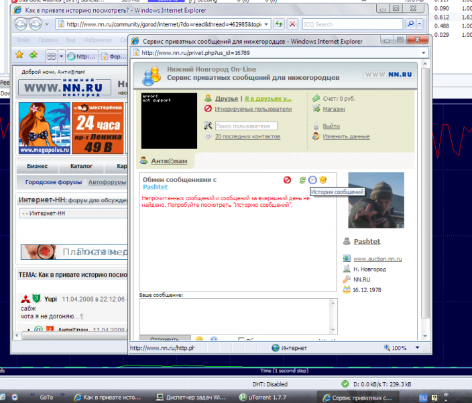Click the megapolus.ru banner ad

[44, 128]
